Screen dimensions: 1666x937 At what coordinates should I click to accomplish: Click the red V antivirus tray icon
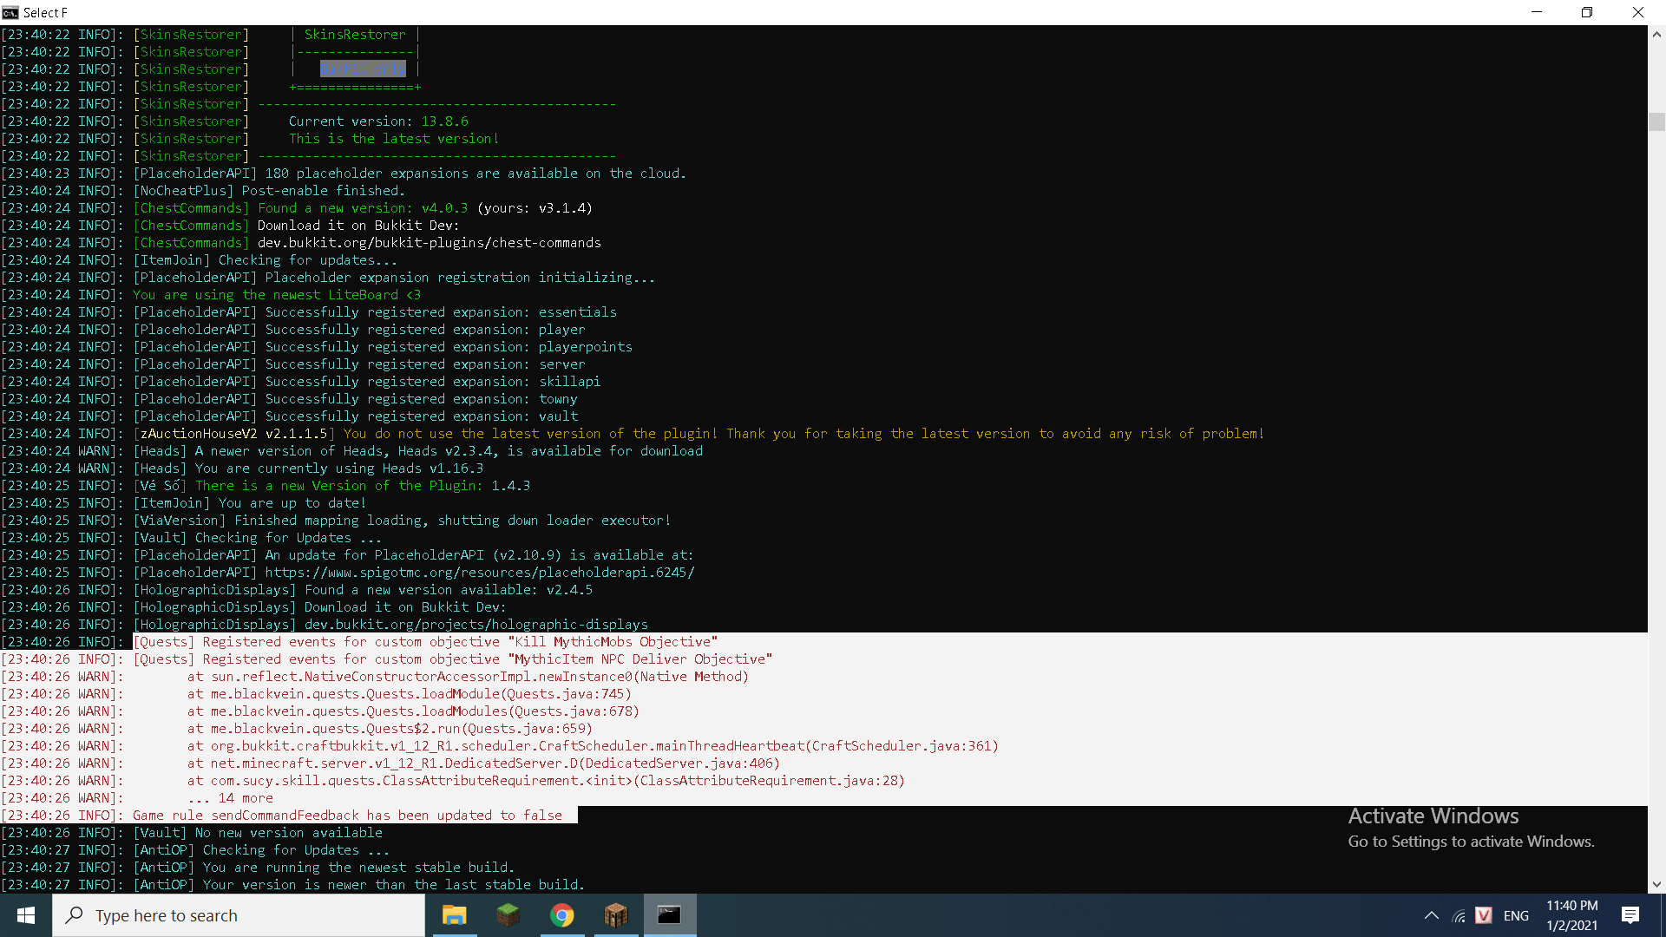(x=1484, y=915)
